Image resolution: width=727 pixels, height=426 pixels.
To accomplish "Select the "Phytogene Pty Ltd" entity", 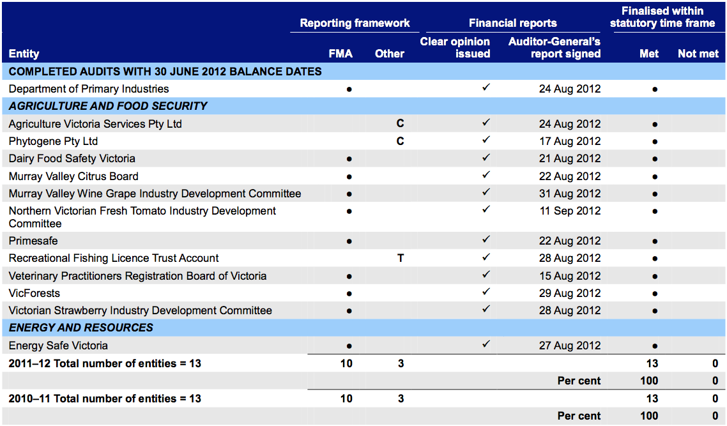I will 53,141.
